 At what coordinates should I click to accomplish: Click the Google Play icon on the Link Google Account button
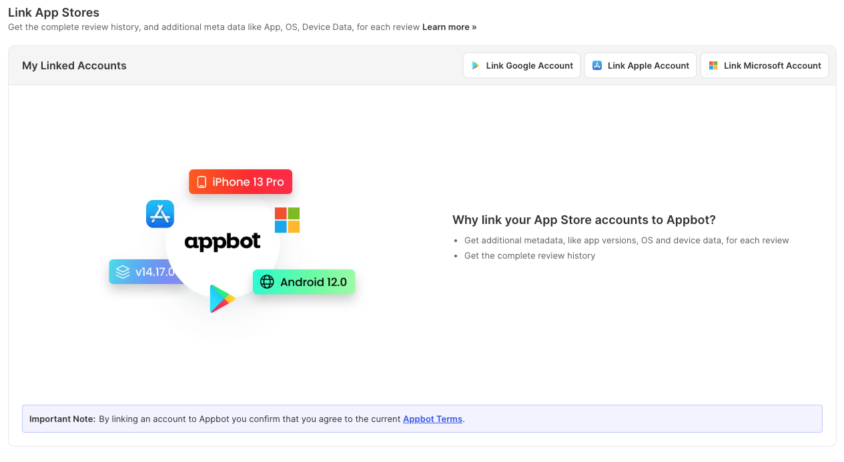[476, 65]
